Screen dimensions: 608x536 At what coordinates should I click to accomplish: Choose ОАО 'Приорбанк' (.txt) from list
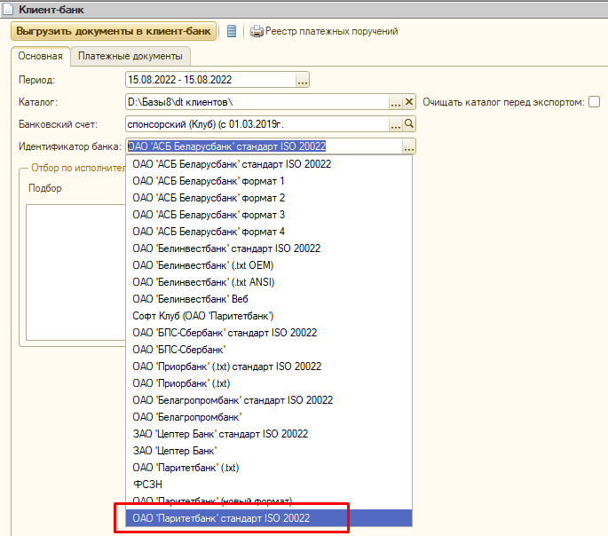[x=181, y=383]
